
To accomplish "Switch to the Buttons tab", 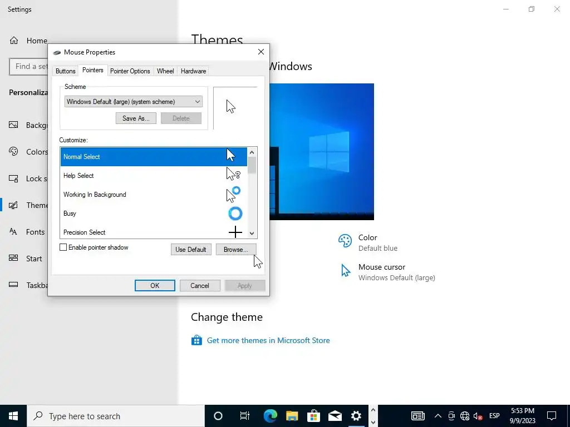I will point(66,71).
